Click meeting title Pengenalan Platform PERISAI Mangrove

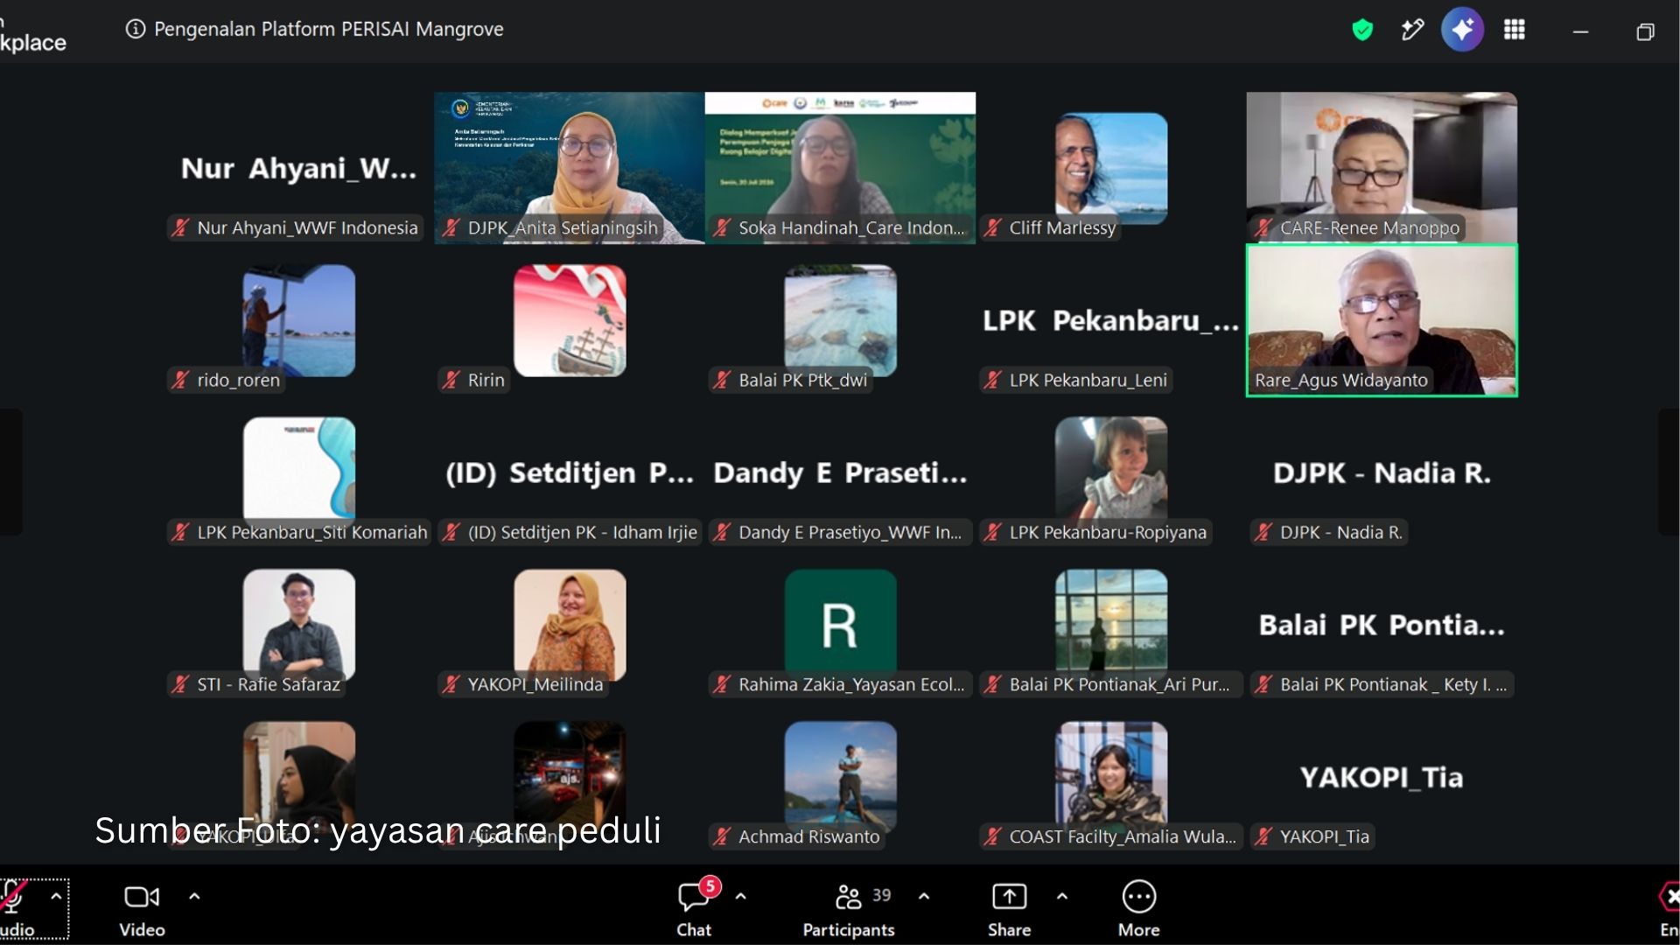(329, 29)
